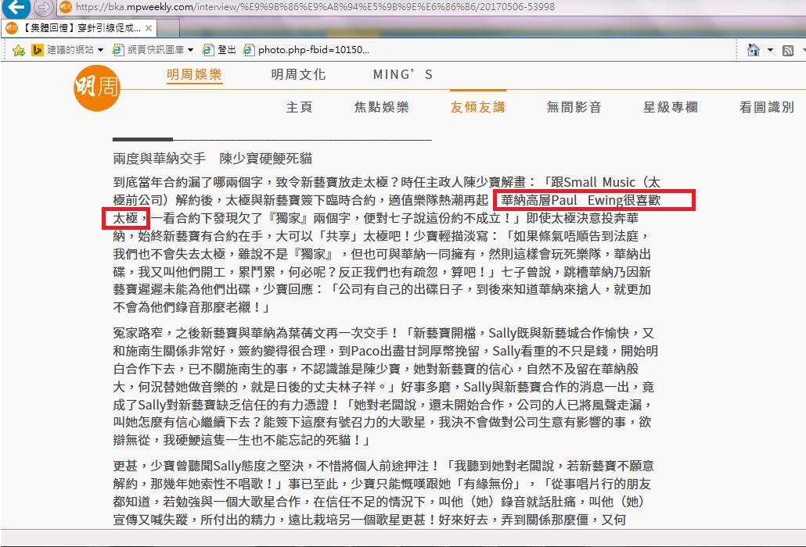This screenshot has height=547, width=806.
Task: Open the 焦點娛樂 menu item
Action: [x=381, y=107]
